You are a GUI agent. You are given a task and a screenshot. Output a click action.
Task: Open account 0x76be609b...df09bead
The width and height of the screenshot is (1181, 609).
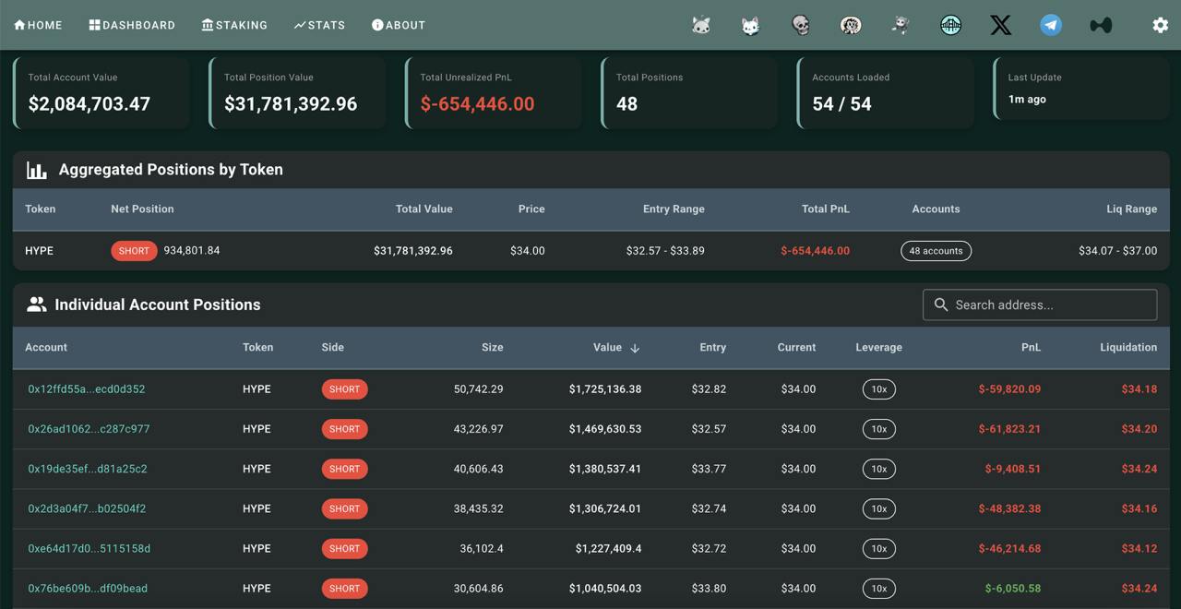click(88, 589)
